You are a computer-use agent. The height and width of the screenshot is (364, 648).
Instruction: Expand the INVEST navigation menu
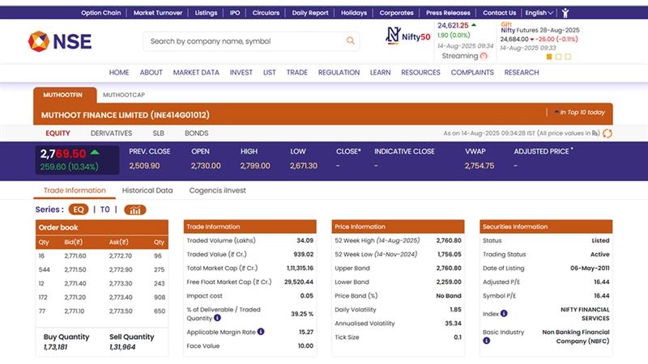coord(241,73)
